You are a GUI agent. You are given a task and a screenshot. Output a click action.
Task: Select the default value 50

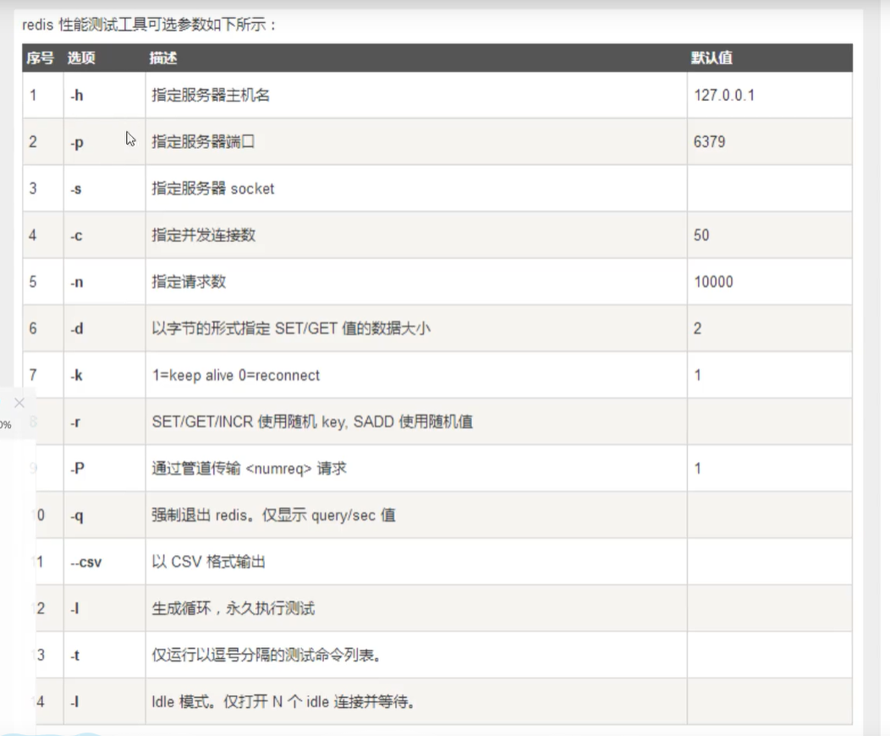coord(701,235)
